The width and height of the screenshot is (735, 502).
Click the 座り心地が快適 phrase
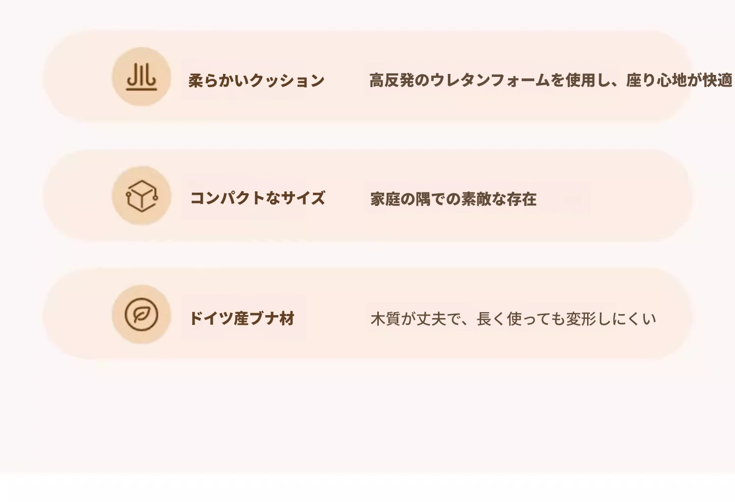[679, 80]
